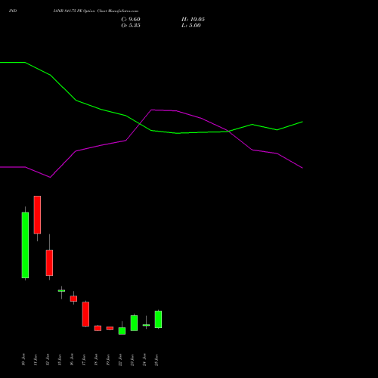
Task: Click the close value C: 9.60
Action: (x=131, y=20)
